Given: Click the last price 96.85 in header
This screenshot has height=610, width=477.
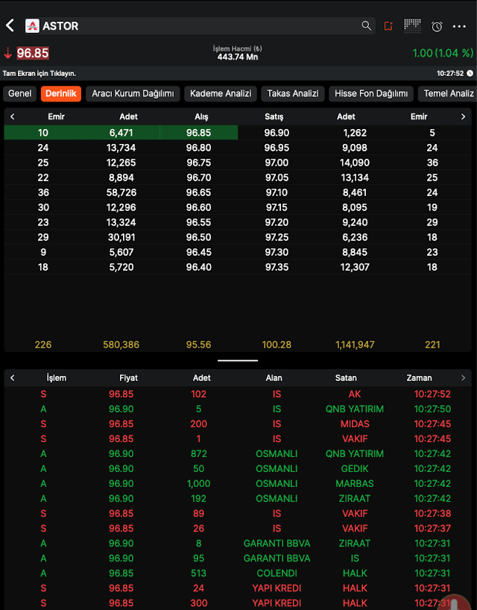Looking at the screenshot, I should [33, 53].
